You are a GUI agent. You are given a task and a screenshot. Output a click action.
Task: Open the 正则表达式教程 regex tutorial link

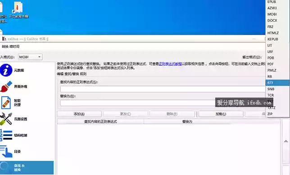[x=170, y=64]
